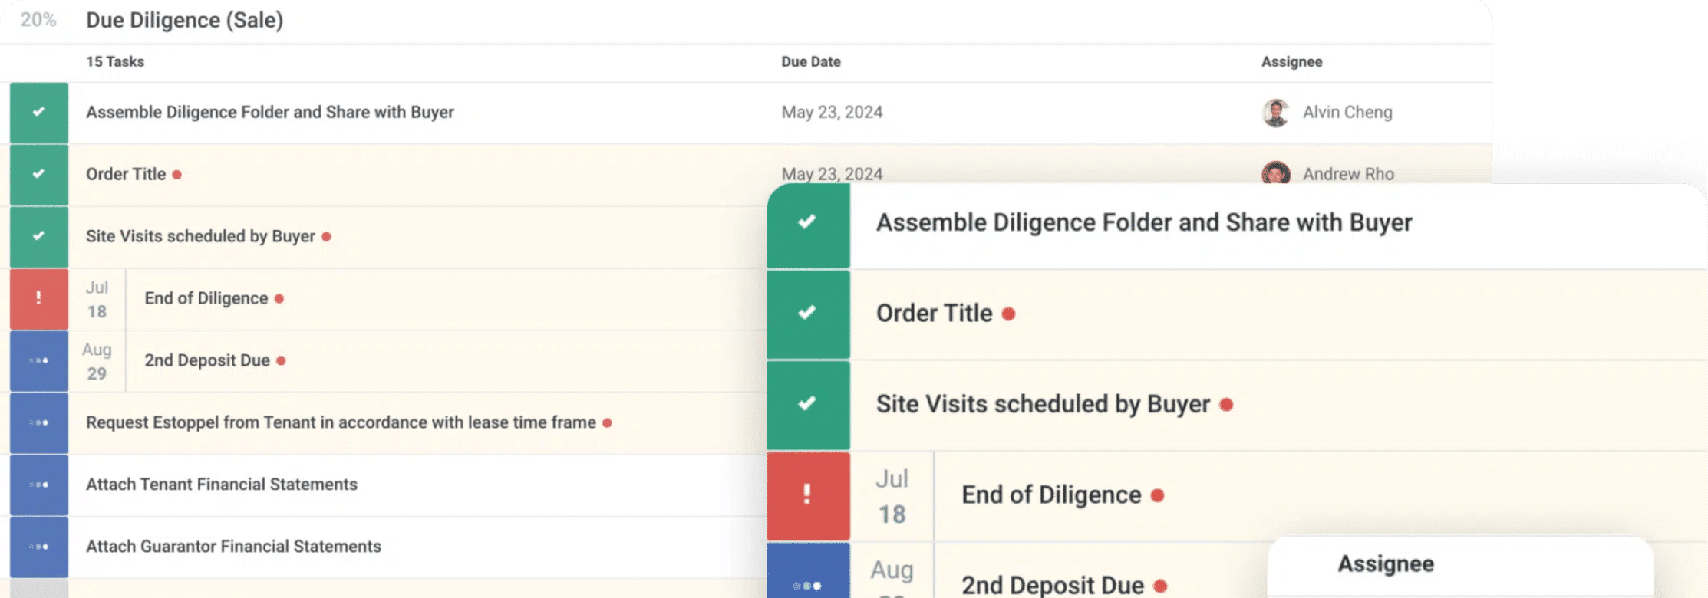This screenshot has width=1708, height=598.
Task: Click red dot next to Site Visits in task list
Action: coord(326,237)
